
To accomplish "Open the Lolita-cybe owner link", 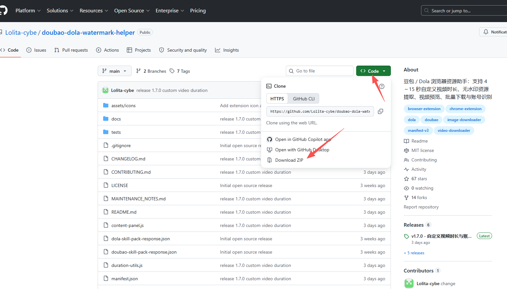I will [x=21, y=32].
